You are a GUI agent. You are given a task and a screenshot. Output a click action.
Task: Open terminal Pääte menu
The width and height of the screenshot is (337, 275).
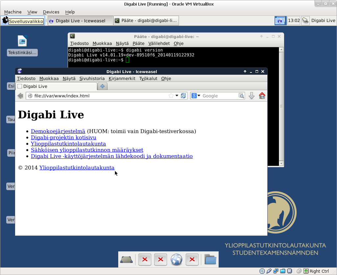click(138, 44)
